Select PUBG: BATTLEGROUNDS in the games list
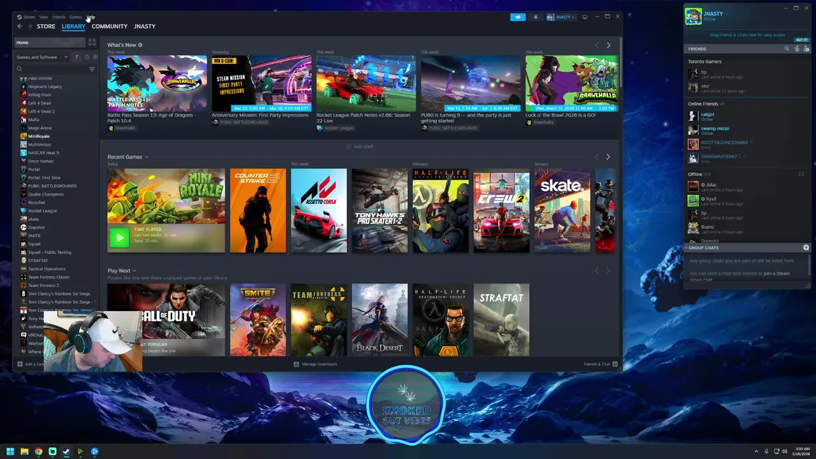816x459 pixels. point(52,186)
